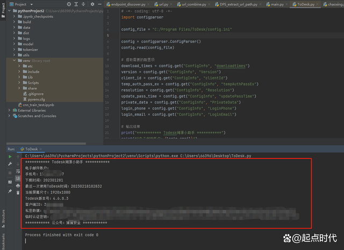Expand the logs folder
The image size is (344, 250).
tap(15, 38)
